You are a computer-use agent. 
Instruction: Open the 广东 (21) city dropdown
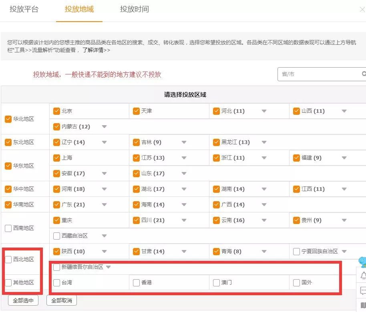click(104, 204)
